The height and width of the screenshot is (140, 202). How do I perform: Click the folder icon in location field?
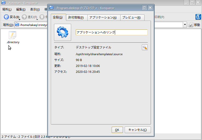tap(17, 25)
